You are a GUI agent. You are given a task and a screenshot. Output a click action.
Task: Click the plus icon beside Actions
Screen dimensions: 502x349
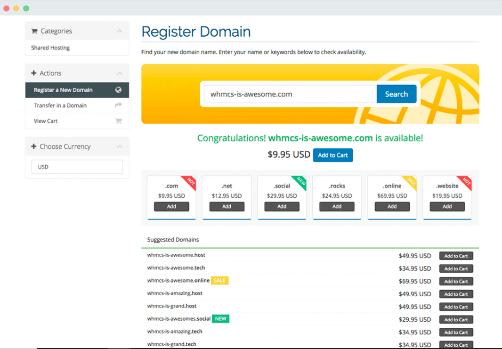[33, 73]
